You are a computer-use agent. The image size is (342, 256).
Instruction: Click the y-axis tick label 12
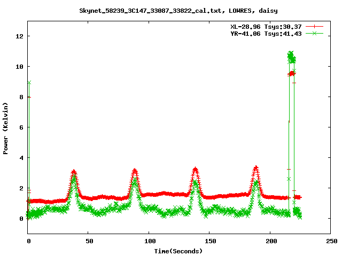[x=20, y=36]
